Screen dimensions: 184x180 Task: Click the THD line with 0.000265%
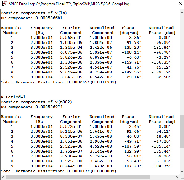[59, 82]
